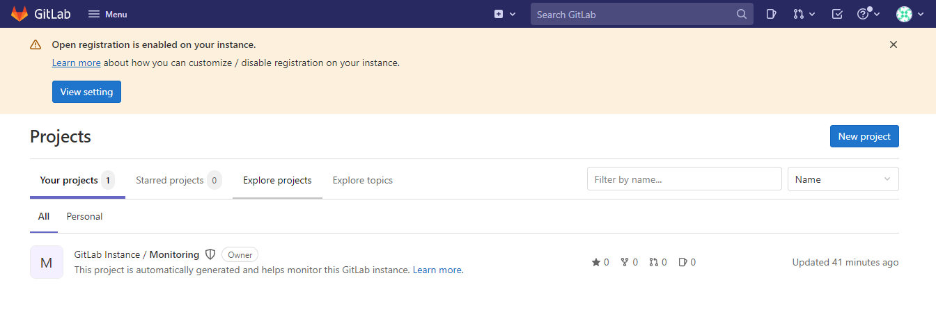The height and width of the screenshot is (310, 936).
Task: Click the search magnifier icon
Action: click(742, 14)
